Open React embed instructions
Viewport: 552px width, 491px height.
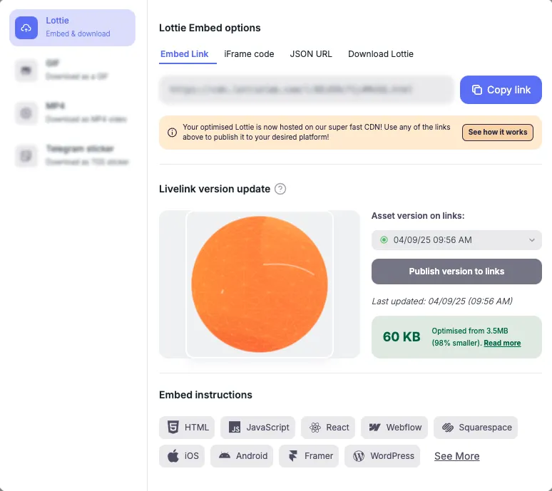click(x=328, y=428)
